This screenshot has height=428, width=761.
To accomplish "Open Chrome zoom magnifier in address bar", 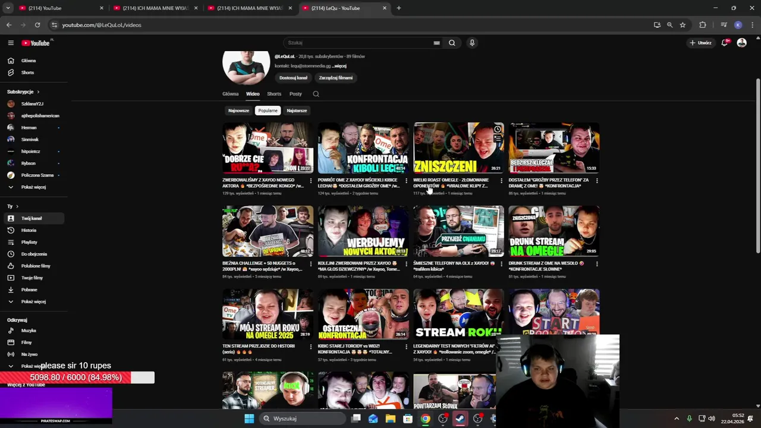I will 669,25.
